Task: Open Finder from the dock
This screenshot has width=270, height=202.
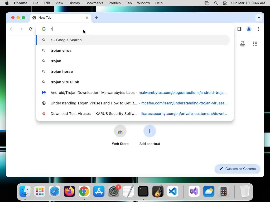Action: 25,191
